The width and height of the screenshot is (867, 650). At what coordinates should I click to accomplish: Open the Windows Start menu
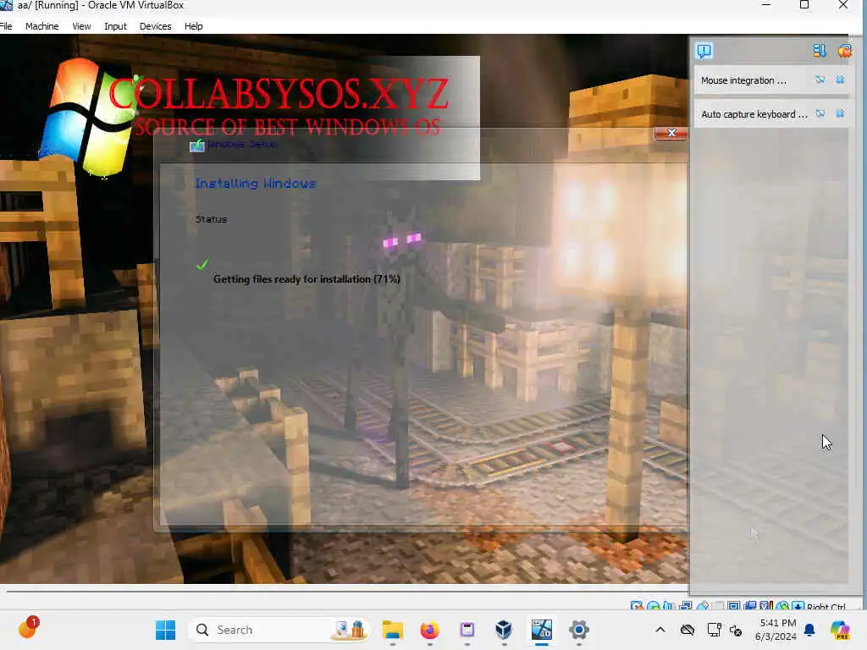tap(165, 630)
